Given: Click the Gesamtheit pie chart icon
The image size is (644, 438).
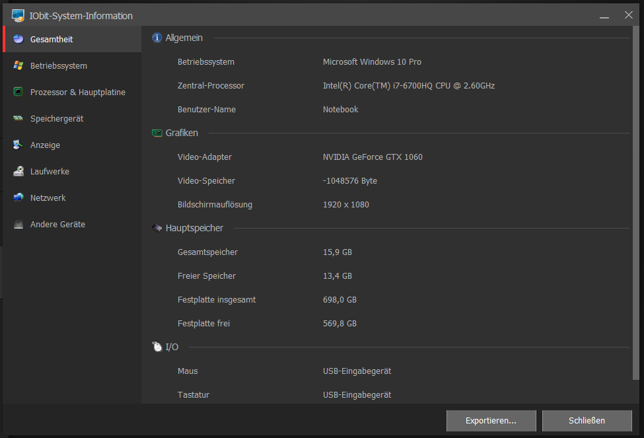Looking at the screenshot, I should pos(18,39).
